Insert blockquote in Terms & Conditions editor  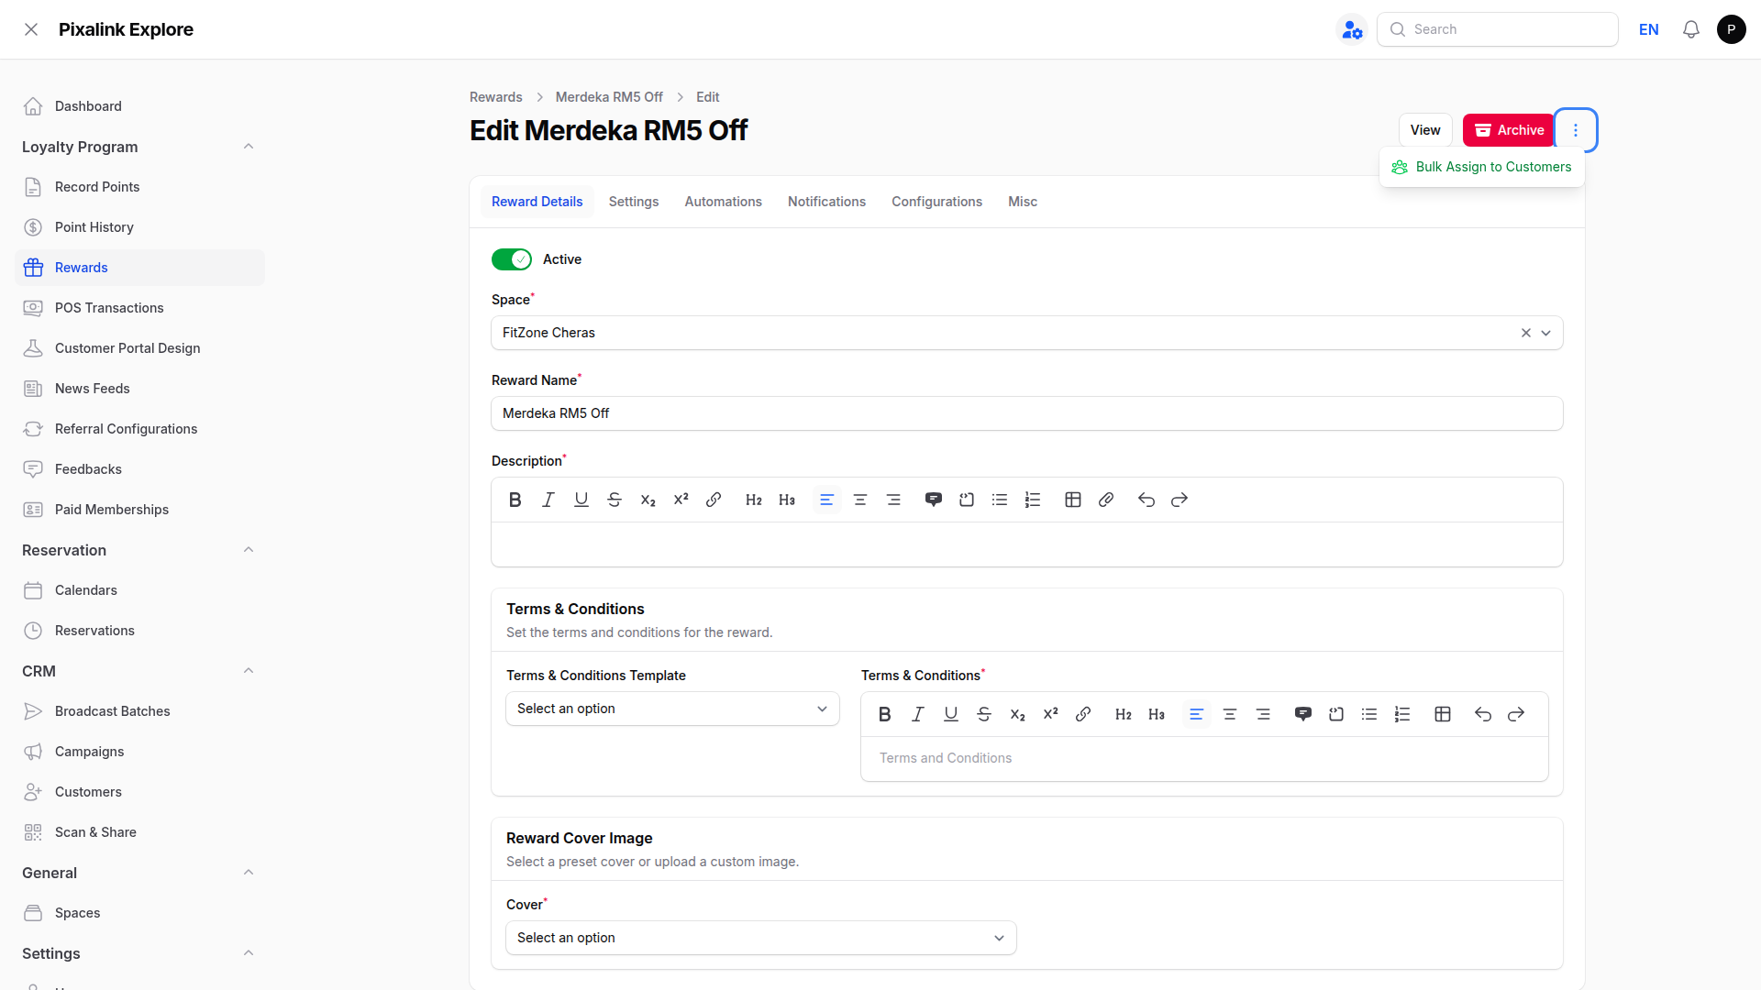(1303, 714)
